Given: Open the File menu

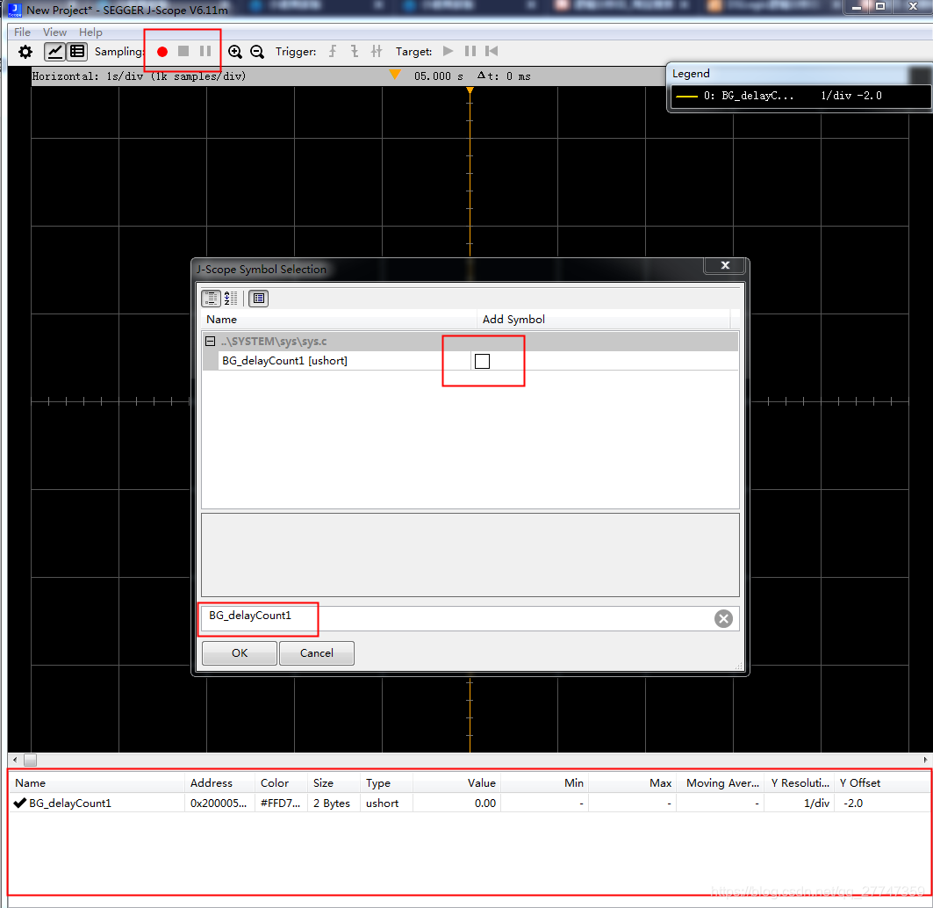Looking at the screenshot, I should [x=21, y=32].
